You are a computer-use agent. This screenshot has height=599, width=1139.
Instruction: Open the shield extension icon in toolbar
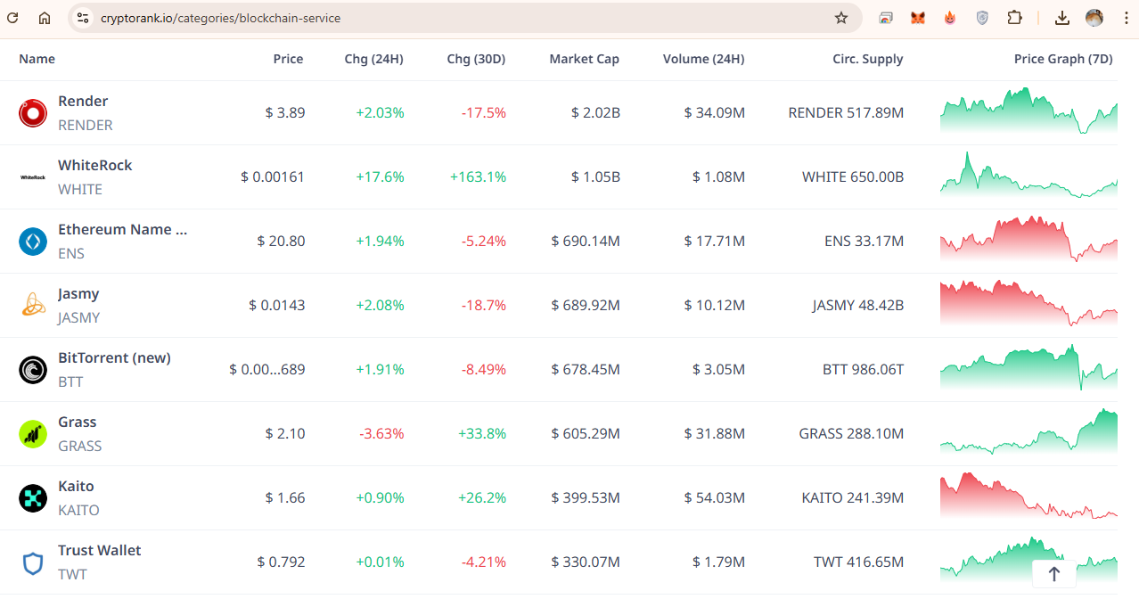click(x=982, y=18)
